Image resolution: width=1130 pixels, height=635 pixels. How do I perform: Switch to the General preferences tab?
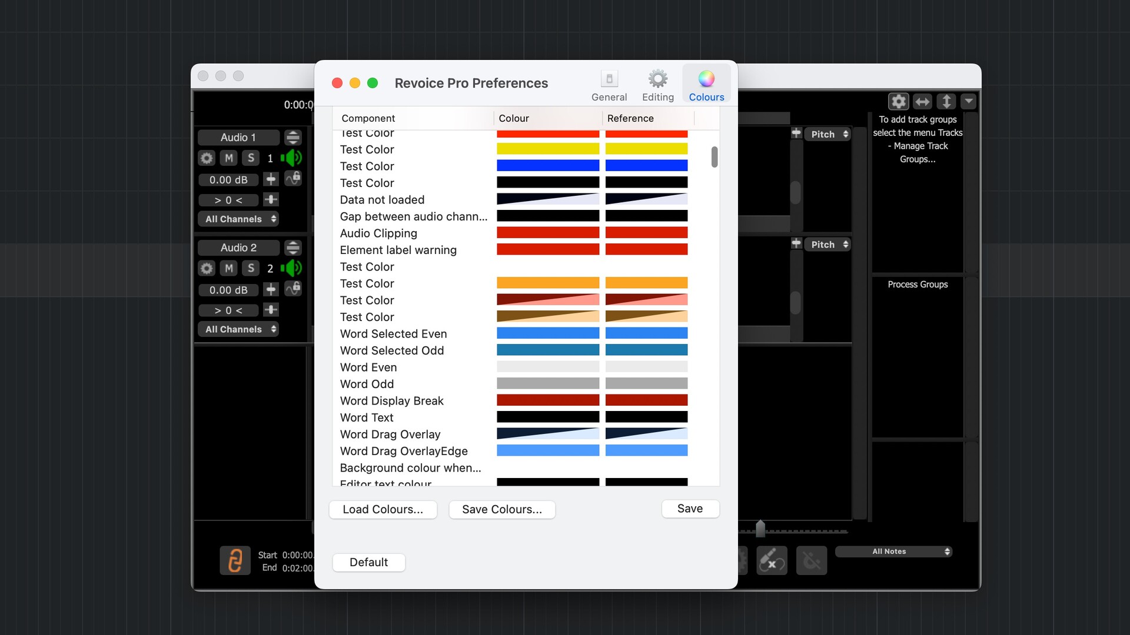click(609, 86)
